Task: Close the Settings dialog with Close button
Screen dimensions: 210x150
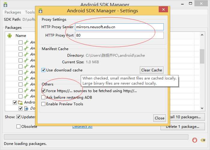Action: point(159,118)
